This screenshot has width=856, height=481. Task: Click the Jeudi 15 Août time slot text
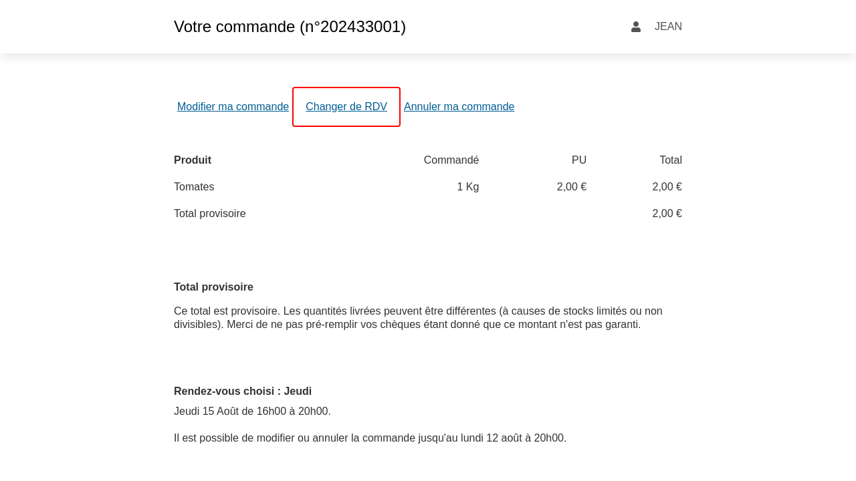pyautogui.click(x=252, y=412)
